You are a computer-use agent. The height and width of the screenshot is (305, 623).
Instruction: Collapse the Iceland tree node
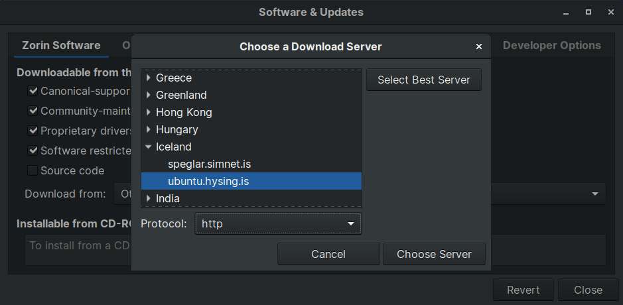click(148, 147)
